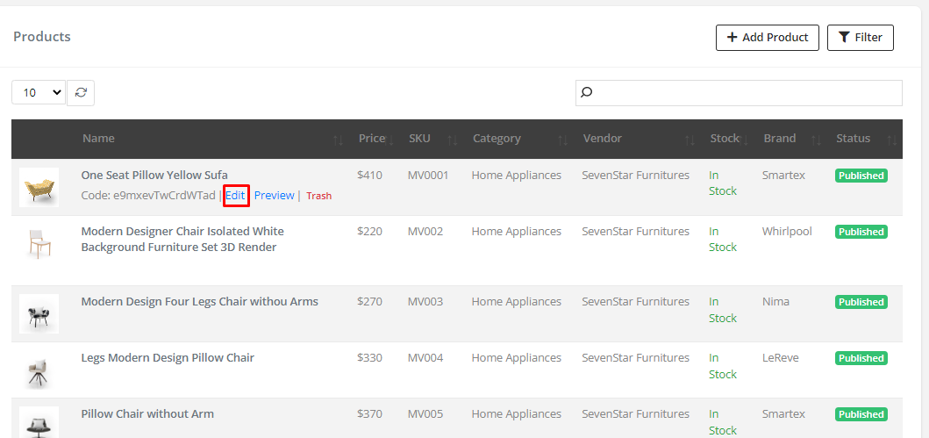This screenshot has width=929, height=438.
Task: Select Legs Modern Design Pillow Chair name
Action: point(168,358)
